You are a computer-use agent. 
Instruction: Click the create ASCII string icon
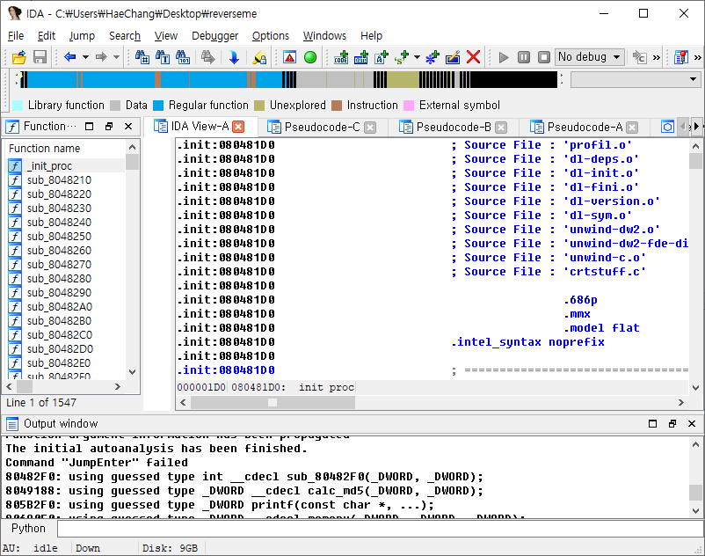382,57
